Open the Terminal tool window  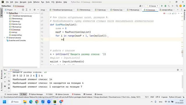point(88,94)
